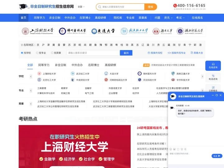This screenshot has width=224, height=168.
Task: Click the 按条件找校 building icon link
Action: (x=155, y=53)
